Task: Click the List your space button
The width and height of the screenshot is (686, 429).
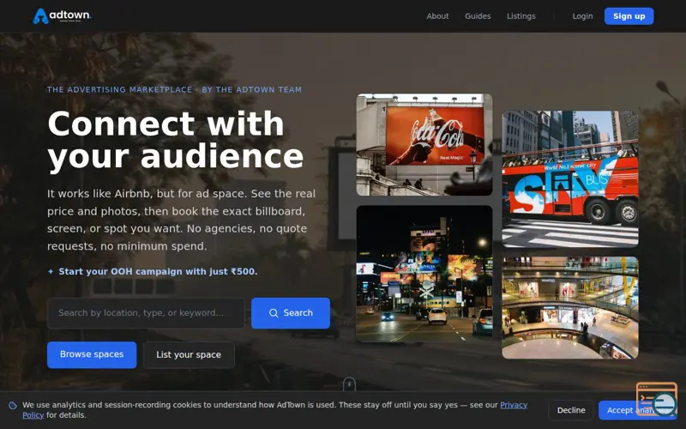Action: [x=189, y=354]
